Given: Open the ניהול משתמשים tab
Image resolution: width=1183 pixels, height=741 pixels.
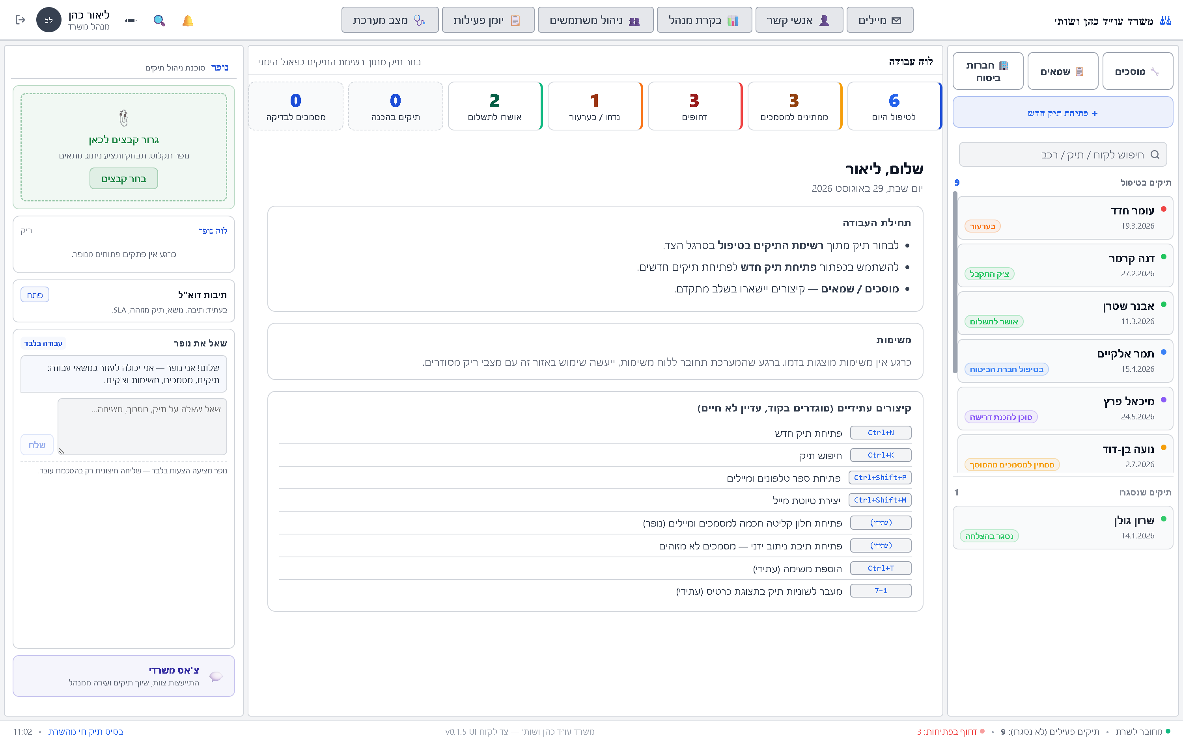Looking at the screenshot, I should point(595,20).
